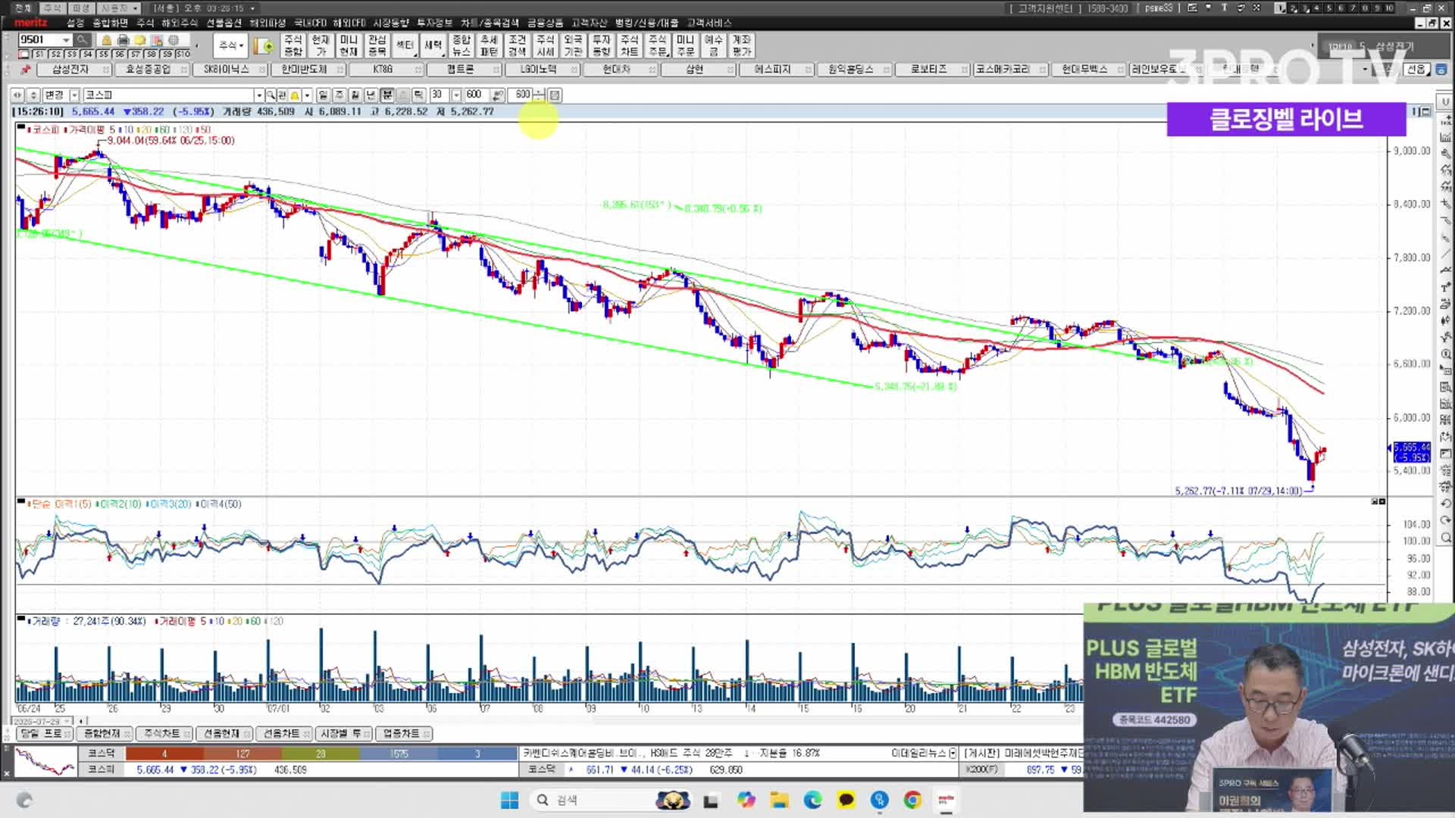
Task: Open the 2025-07-29 date dropdown
Action: (x=68, y=721)
